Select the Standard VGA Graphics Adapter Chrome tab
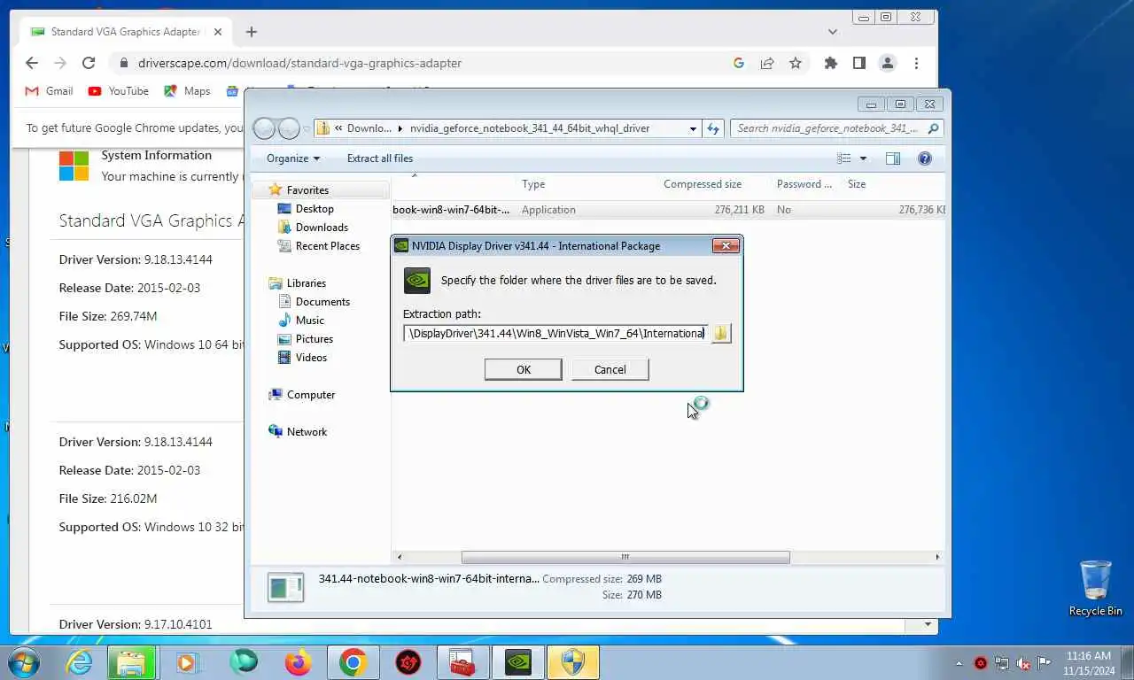The height and width of the screenshot is (680, 1134). (124, 32)
